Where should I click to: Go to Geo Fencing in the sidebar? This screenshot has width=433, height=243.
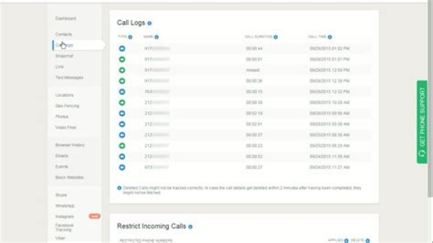coord(67,106)
